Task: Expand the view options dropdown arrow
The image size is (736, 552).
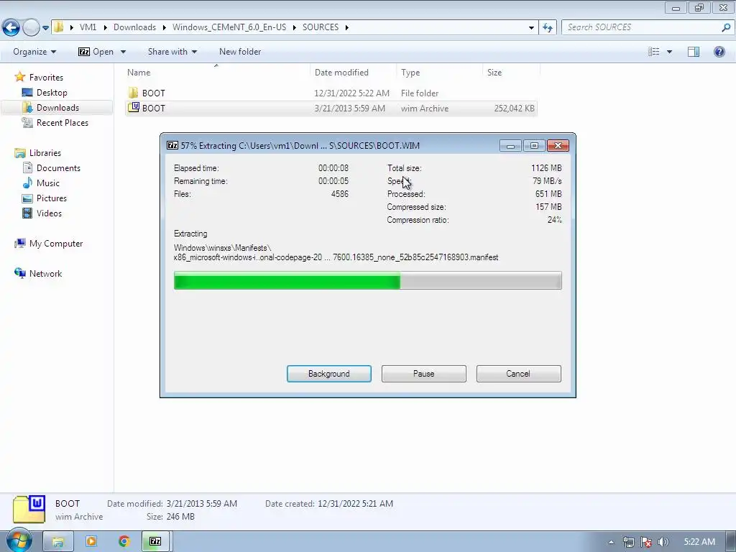Action: click(x=669, y=52)
